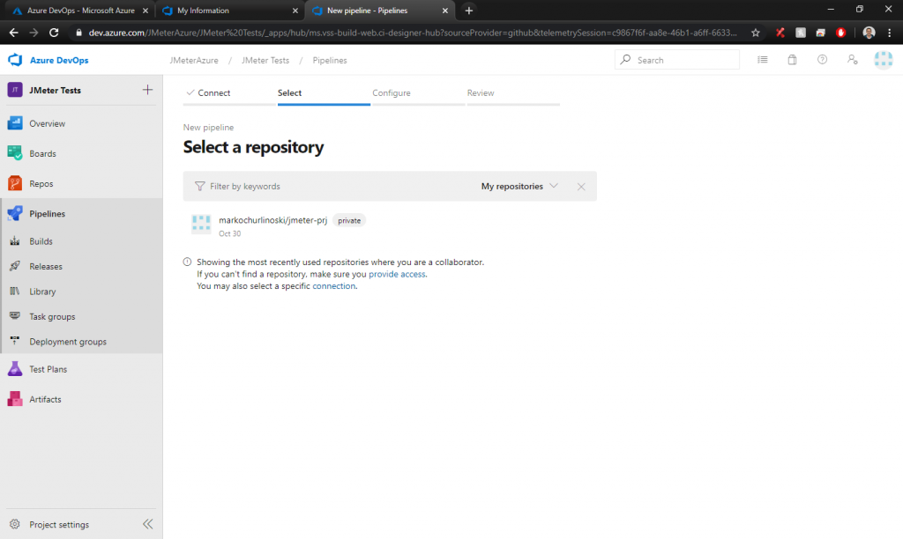Click the private badge on repository
The width and height of the screenshot is (903, 539).
click(349, 220)
